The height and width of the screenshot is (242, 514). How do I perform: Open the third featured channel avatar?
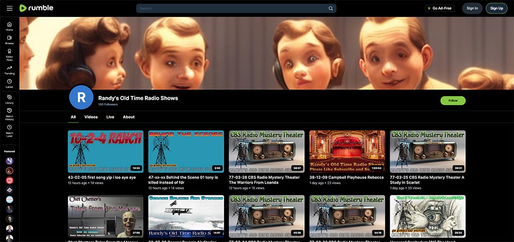pyautogui.click(x=9, y=180)
